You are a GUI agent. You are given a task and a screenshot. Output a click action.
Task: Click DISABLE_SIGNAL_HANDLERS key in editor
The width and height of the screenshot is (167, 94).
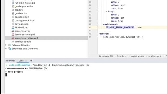pos(120,27)
